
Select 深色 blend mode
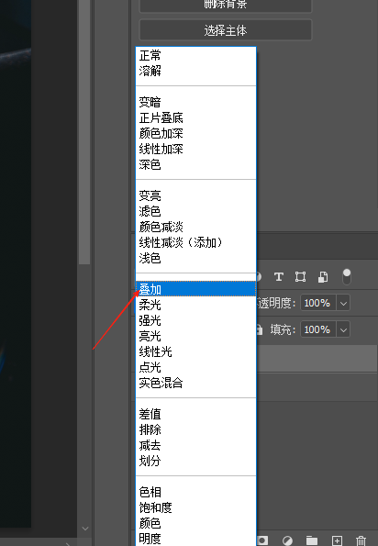pos(196,164)
